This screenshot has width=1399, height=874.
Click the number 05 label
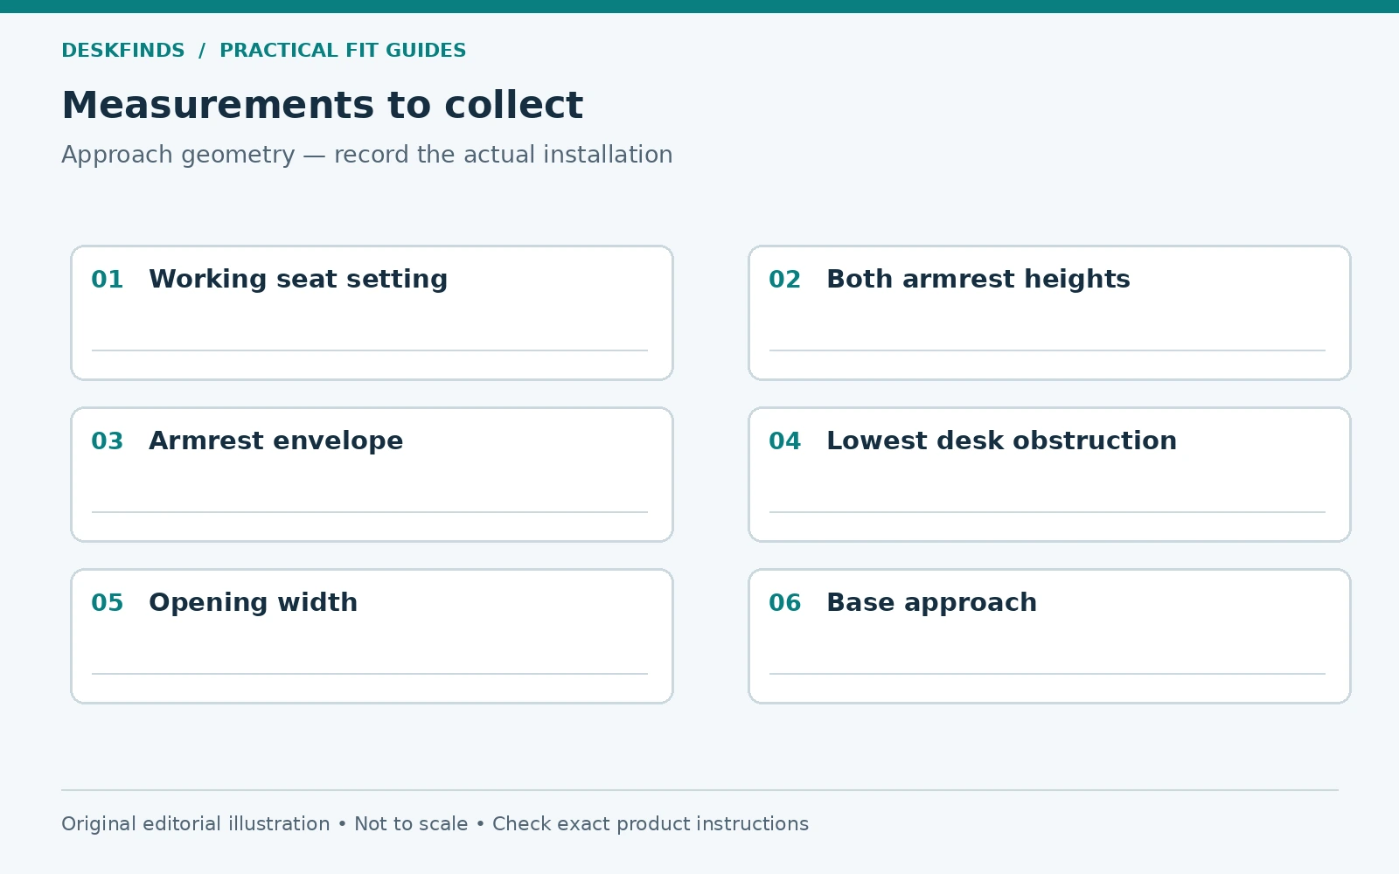coord(108,603)
